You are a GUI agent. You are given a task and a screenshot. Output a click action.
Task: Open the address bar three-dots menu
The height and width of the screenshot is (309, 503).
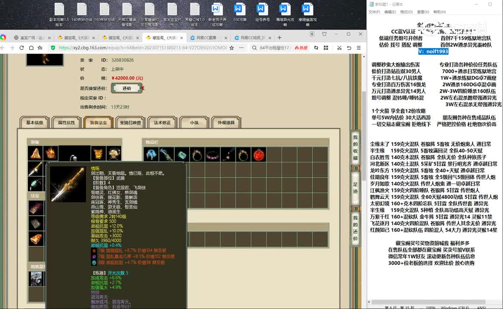(241, 48)
